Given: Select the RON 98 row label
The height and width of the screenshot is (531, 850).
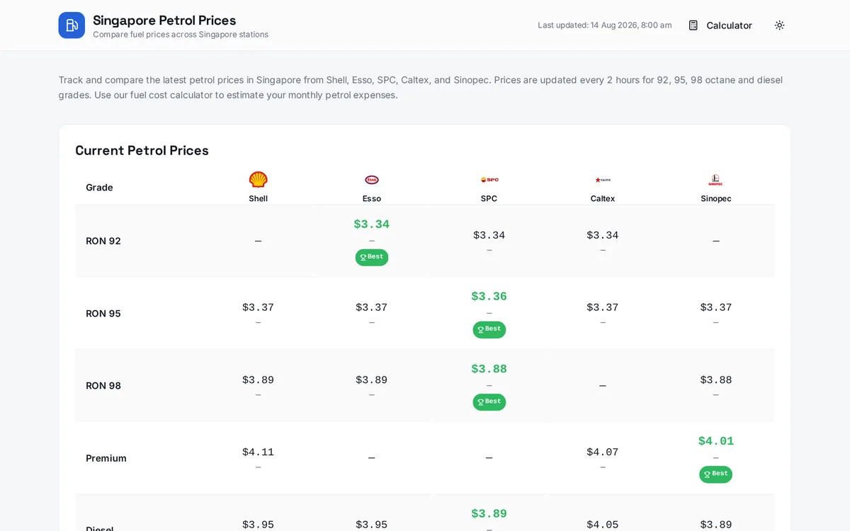Looking at the screenshot, I should (x=103, y=386).
